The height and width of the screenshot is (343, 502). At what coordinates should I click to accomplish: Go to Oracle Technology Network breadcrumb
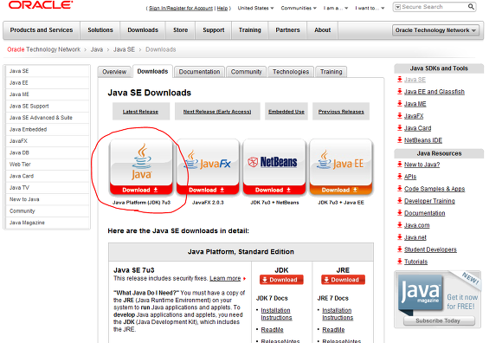click(x=43, y=49)
